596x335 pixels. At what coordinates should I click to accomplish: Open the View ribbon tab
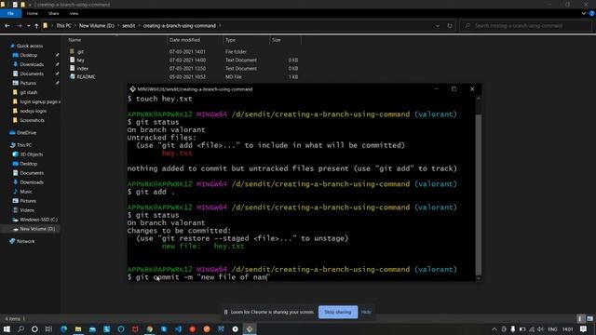74,13
